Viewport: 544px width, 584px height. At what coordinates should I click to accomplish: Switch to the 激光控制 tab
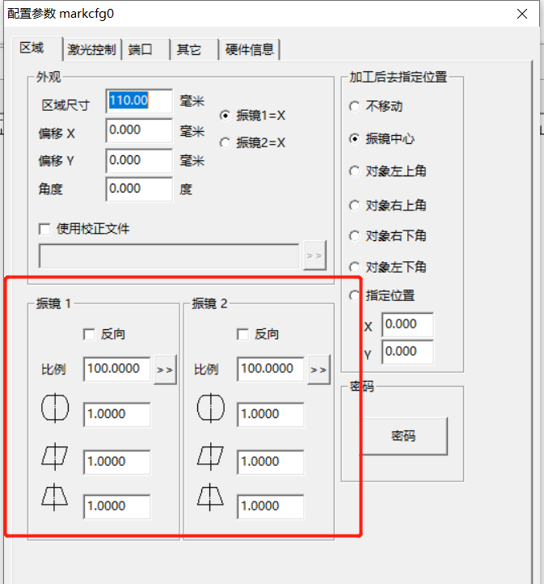point(92,49)
